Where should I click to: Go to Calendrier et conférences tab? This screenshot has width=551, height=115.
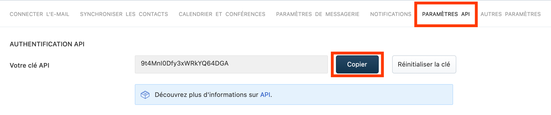pyautogui.click(x=222, y=14)
